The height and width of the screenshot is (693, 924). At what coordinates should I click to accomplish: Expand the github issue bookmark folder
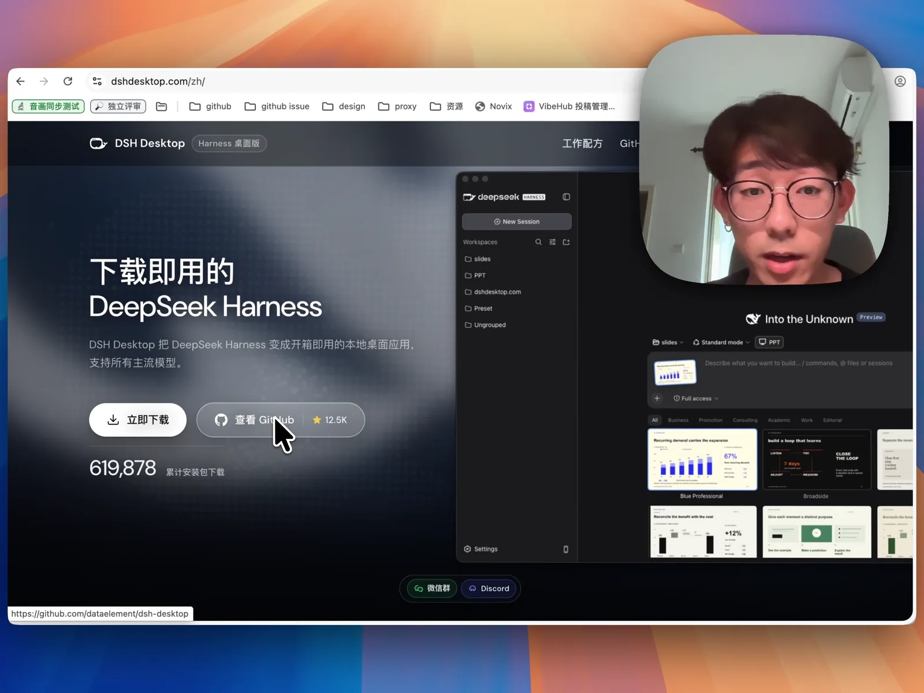pos(277,106)
